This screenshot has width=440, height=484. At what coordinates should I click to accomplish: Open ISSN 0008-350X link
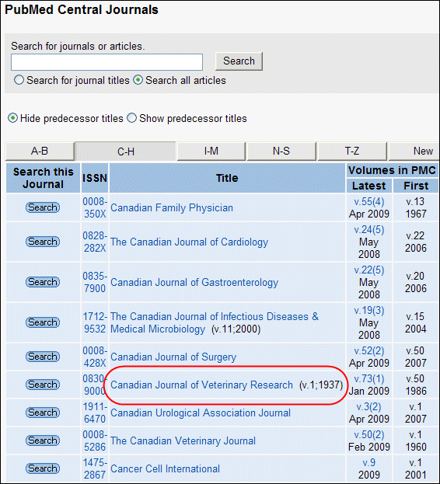(x=95, y=207)
